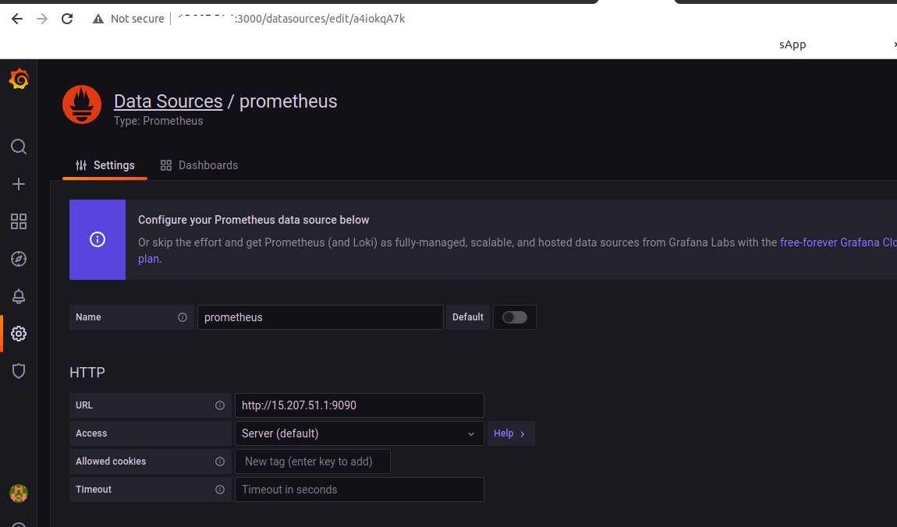897x527 pixels.
Task: Open the Data Sources breadcrumb link
Action: [x=168, y=101]
